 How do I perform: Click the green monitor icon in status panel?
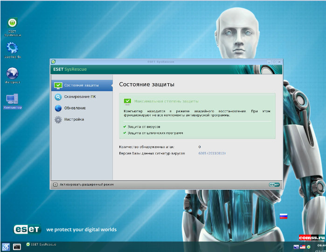[x=127, y=101]
